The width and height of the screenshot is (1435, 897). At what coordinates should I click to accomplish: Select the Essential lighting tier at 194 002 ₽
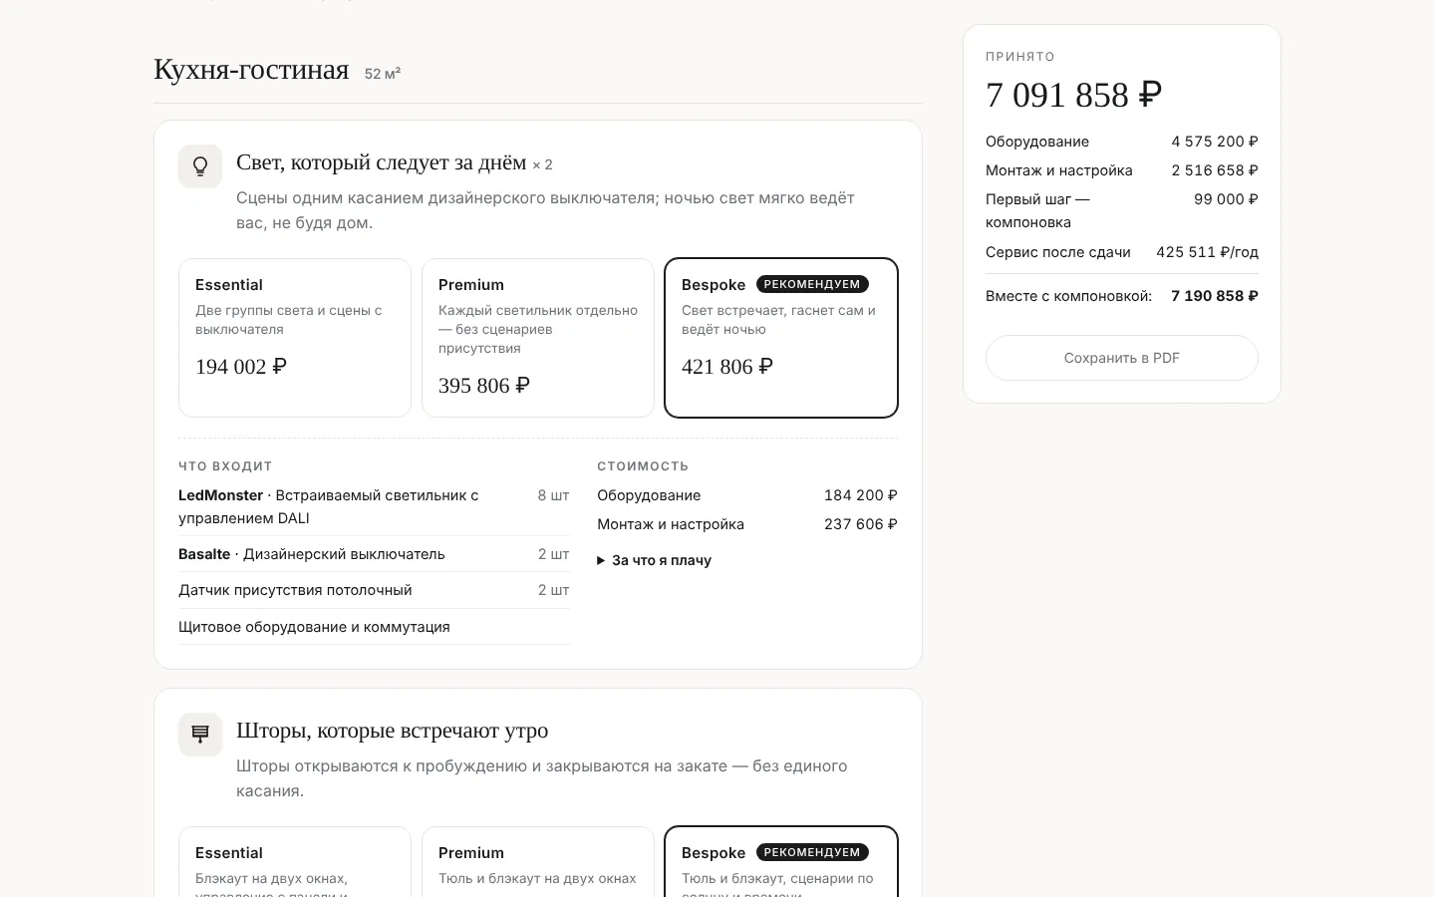[295, 338]
